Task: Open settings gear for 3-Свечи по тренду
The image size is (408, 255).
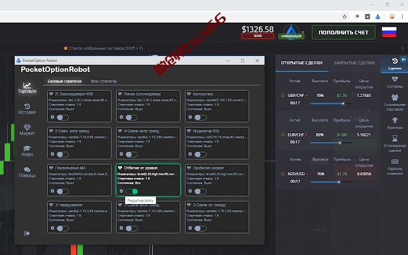Action: 190,228
